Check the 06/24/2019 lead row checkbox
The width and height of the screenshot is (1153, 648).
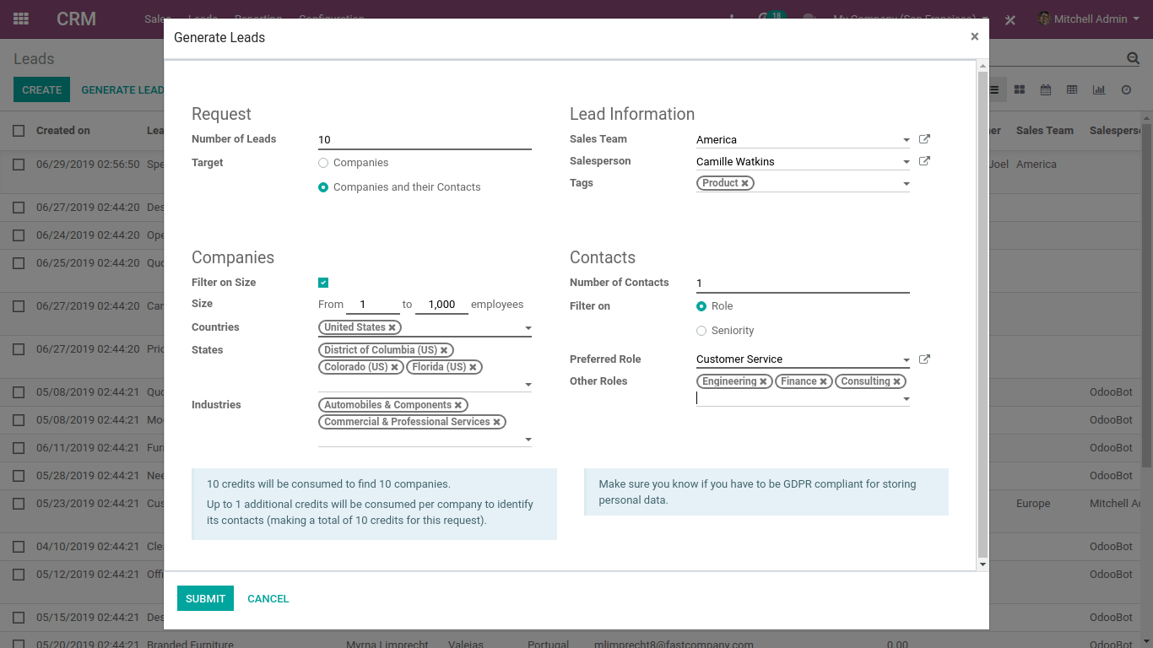click(19, 235)
